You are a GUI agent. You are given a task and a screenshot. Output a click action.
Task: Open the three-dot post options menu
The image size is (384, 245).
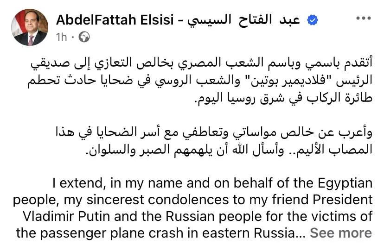point(364,18)
